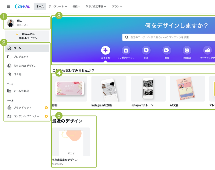Open the Instagramの投稿 template thumbnail
The height and width of the screenshot is (170, 215).
click(x=109, y=89)
